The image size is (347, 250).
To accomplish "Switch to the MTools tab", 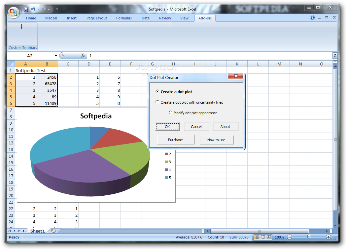I will 52,18.
